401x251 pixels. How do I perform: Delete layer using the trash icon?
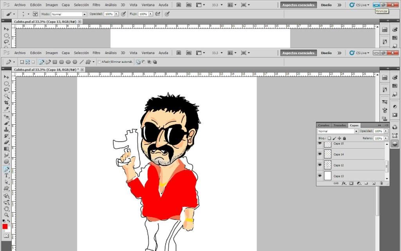(x=381, y=184)
